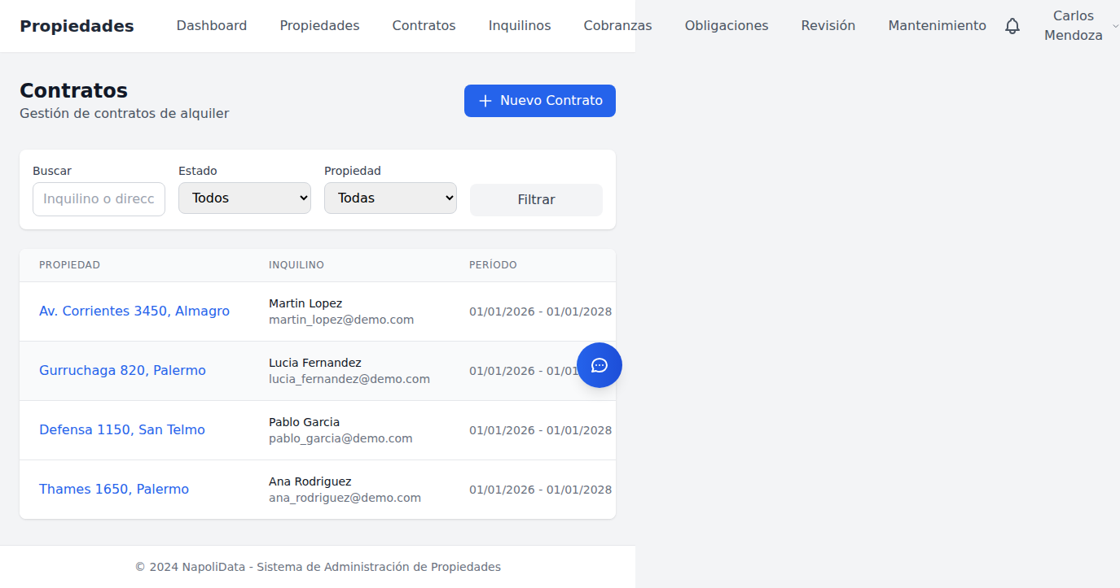Click the plus icon on Nuevo Contrato
Image resolution: width=1120 pixels, height=588 pixels.
coord(486,101)
